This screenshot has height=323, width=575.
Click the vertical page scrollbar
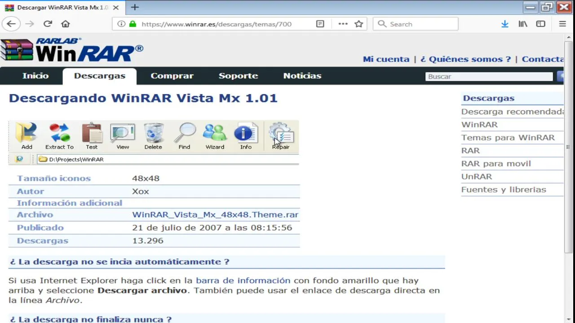coord(568,148)
